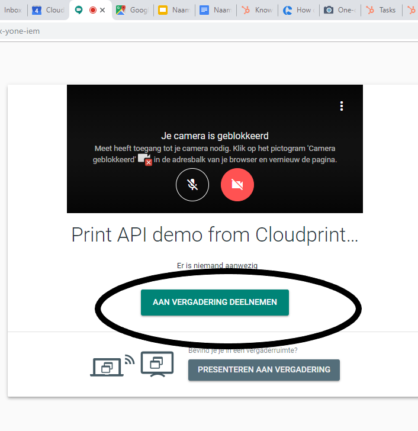Switch to the HubSpot Tasks tab
Image resolution: width=418 pixels, height=431 pixels.
382,10
